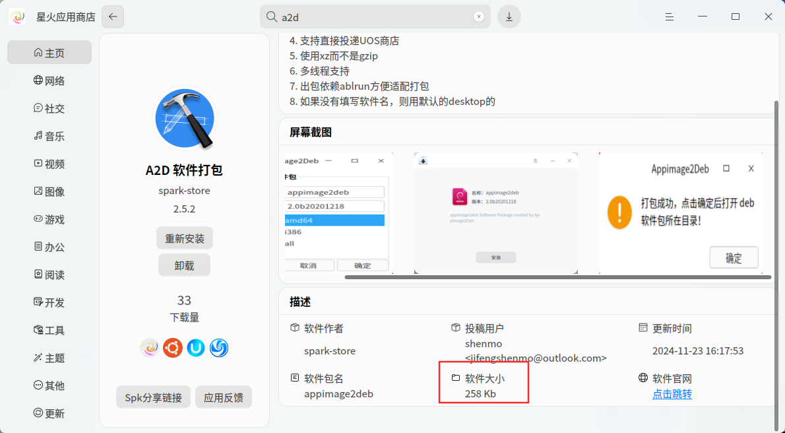Open the 社交 social category
Screen dimensions: 785x433
(49, 108)
